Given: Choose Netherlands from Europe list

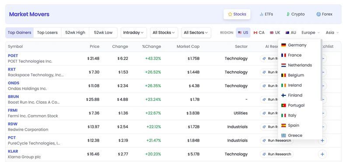Looking at the screenshot, I should (299, 65).
